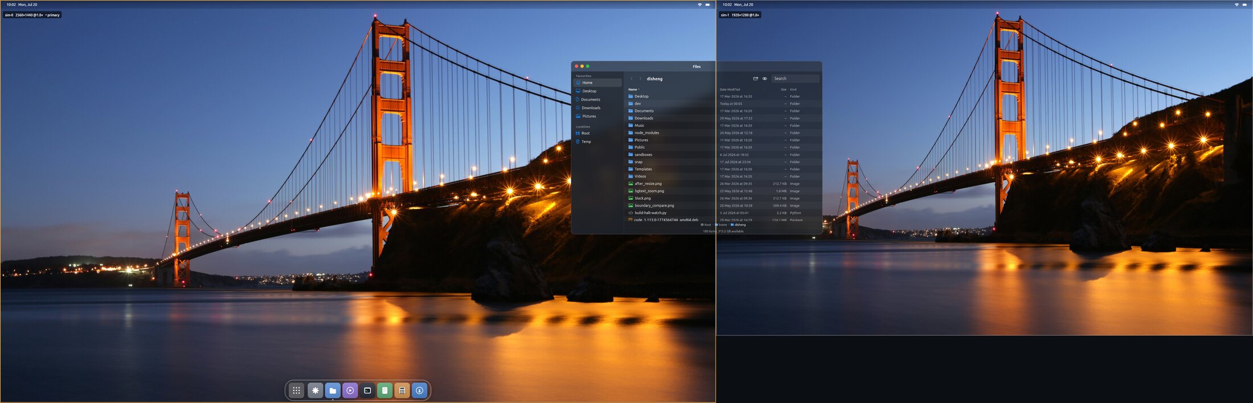This screenshot has width=1253, height=403.
Task: Select the Public folder row
Action: pyautogui.click(x=723, y=147)
